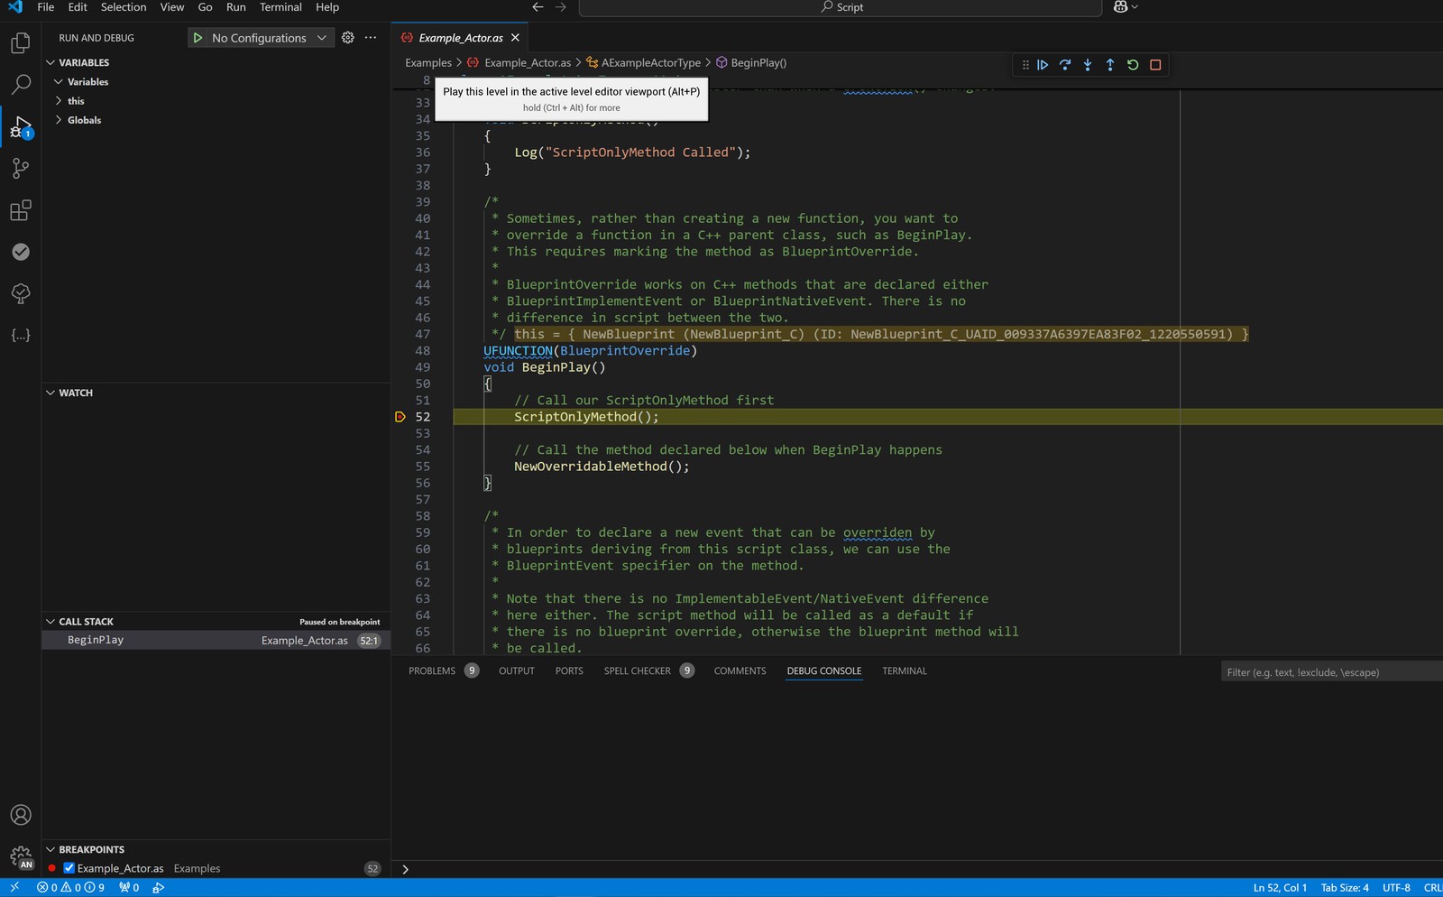The height and width of the screenshot is (897, 1443).
Task: Open the Selection menu
Action: pos(124,7)
